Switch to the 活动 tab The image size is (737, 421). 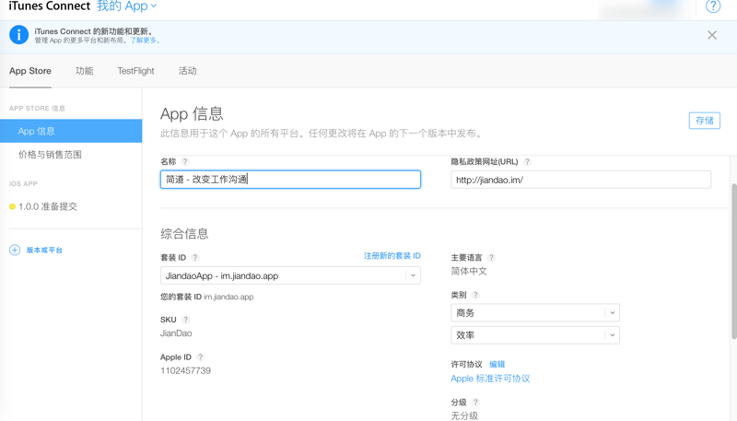click(188, 71)
